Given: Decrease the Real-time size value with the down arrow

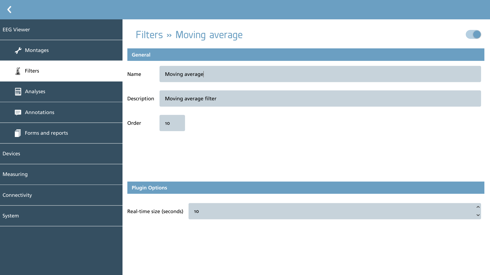Looking at the screenshot, I should 478,215.
